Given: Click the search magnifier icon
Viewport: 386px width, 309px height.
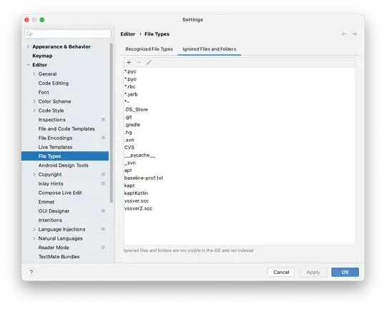Looking at the screenshot, I should (x=29, y=34).
